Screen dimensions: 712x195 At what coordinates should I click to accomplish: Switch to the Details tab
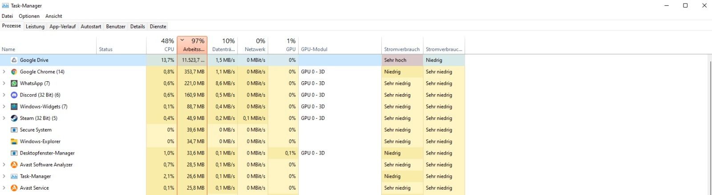pyautogui.click(x=138, y=27)
